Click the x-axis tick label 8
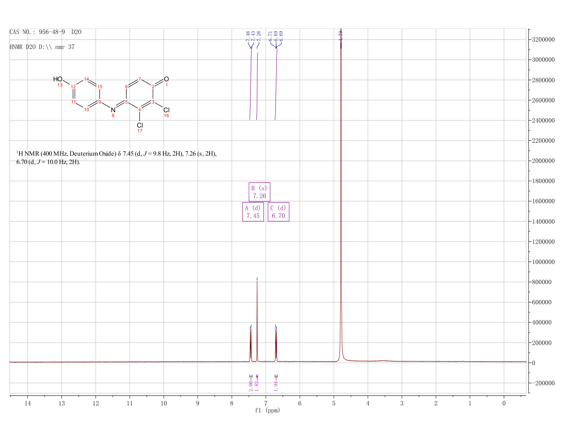 click(x=232, y=403)
